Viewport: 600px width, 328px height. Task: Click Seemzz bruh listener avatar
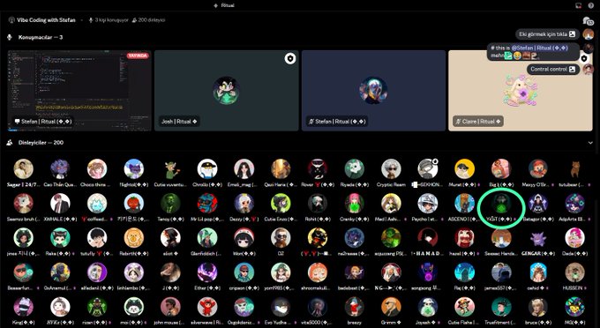[23, 204]
